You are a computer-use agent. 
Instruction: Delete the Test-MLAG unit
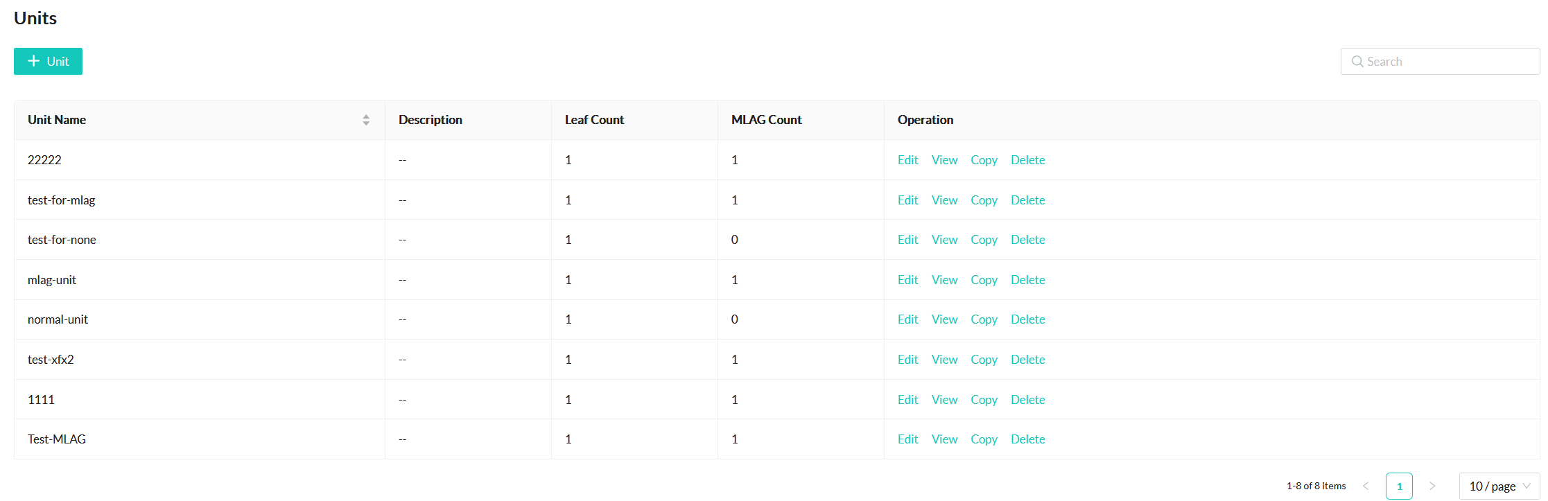(x=1027, y=439)
